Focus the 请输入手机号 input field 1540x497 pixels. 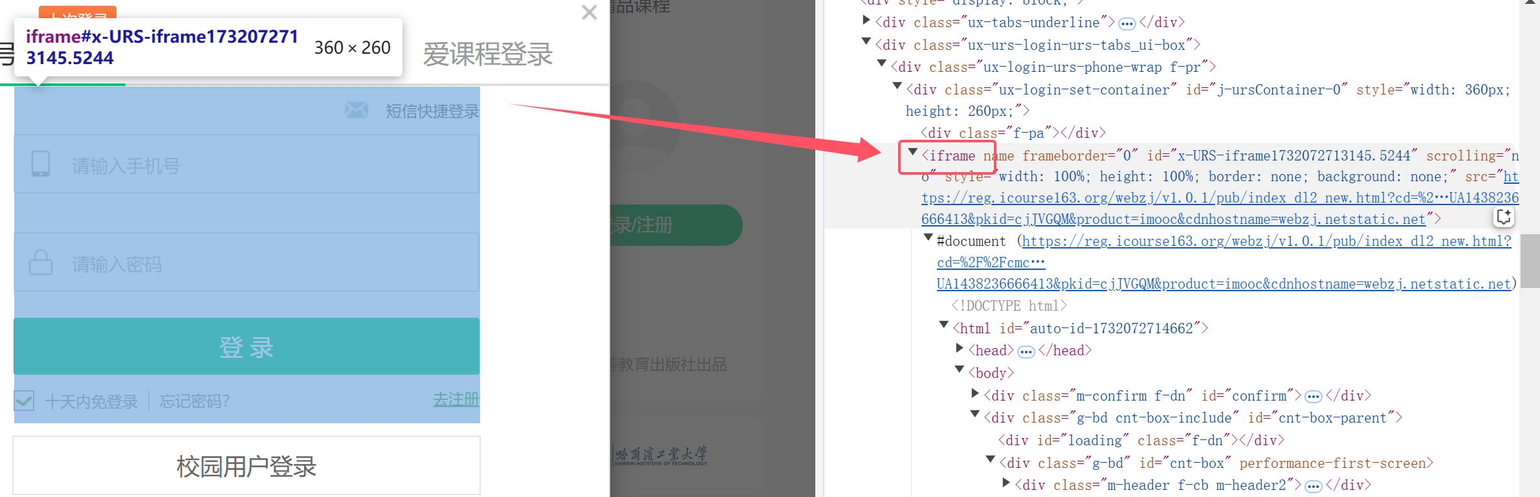[x=247, y=164]
